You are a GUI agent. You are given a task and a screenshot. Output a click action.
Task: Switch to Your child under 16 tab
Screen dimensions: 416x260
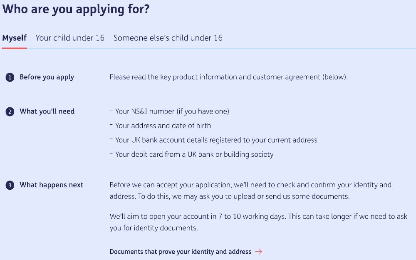click(70, 38)
